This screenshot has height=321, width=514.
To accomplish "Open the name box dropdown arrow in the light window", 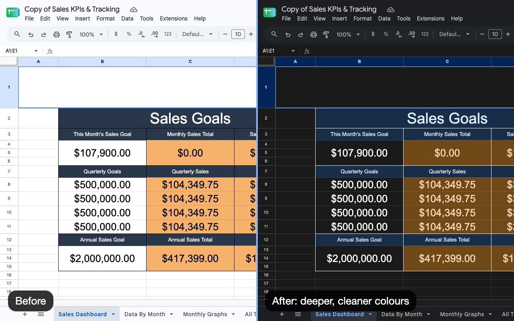I will 36,51.
